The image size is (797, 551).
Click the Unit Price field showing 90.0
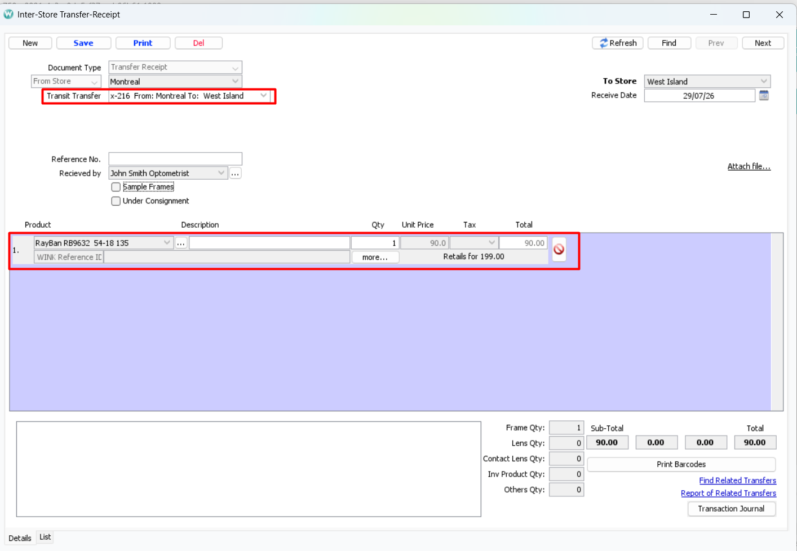(424, 243)
